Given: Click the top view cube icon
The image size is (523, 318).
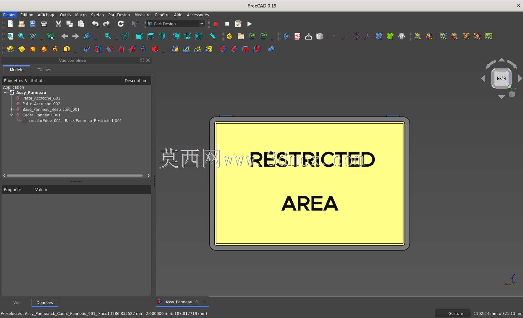Looking at the screenshot, I should coord(151,36).
